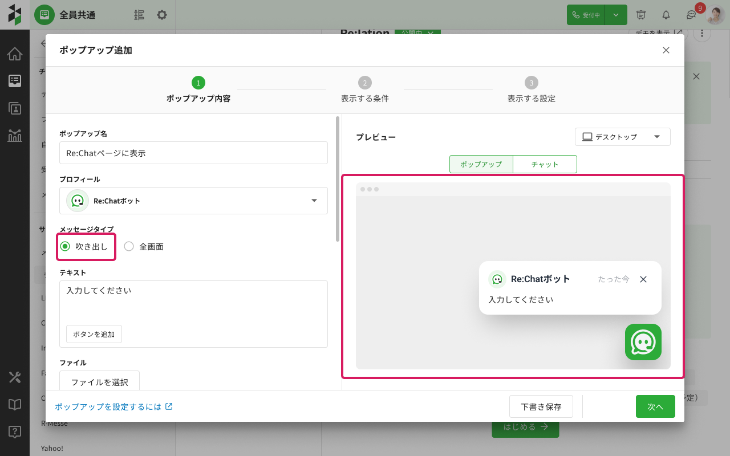Viewport: 730px width, 456px height.
Task: Open the ポップアップを設定するには link
Action: click(113, 406)
